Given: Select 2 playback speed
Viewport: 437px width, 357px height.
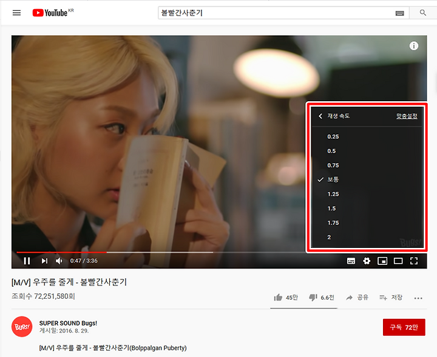Looking at the screenshot, I should click(x=367, y=238).
